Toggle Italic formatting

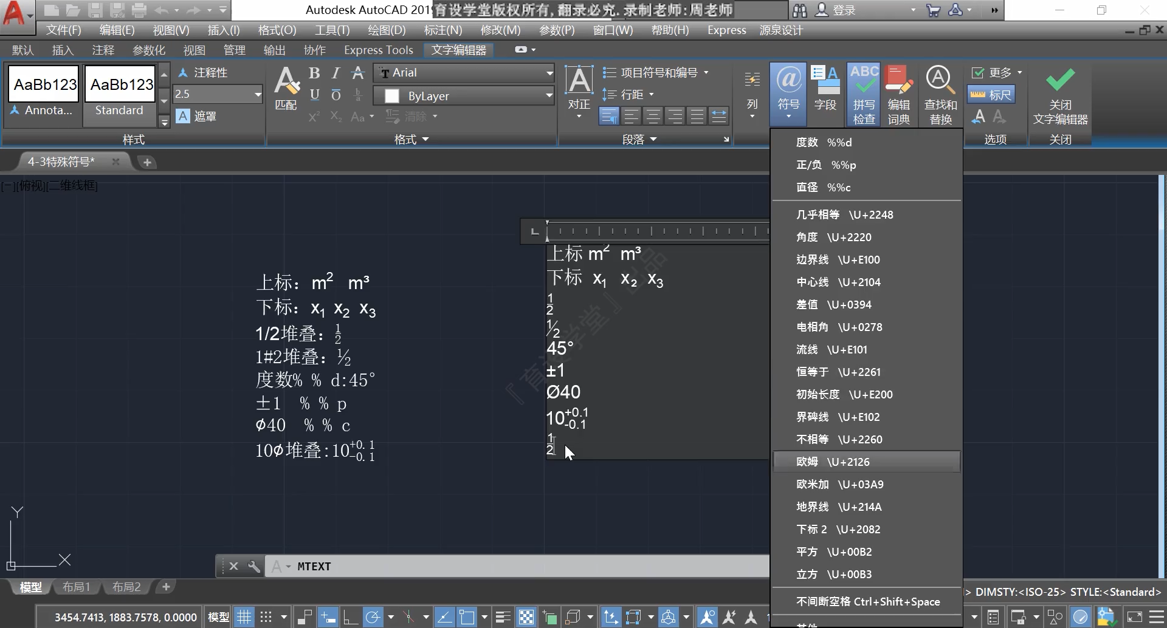[336, 73]
